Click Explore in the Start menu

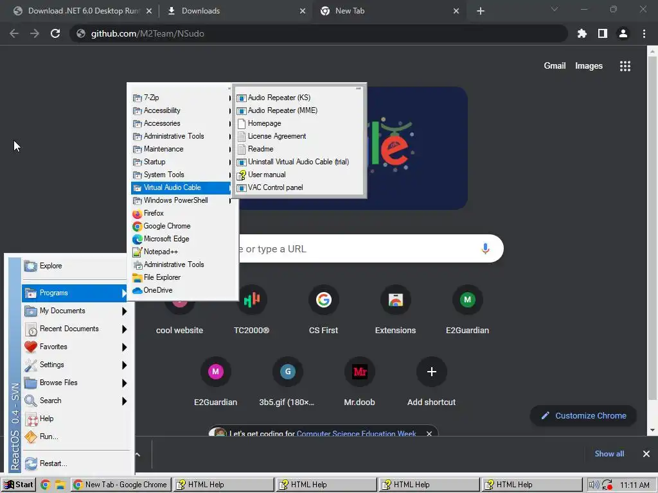(75, 266)
